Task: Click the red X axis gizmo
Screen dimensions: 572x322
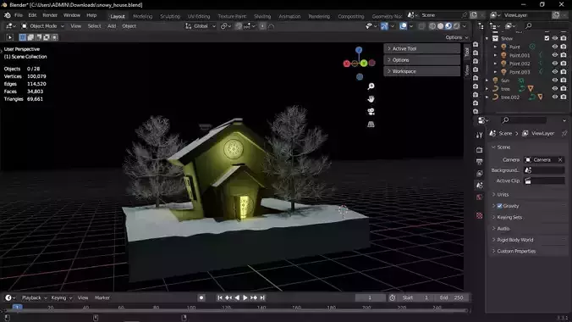Action: (x=347, y=64)
